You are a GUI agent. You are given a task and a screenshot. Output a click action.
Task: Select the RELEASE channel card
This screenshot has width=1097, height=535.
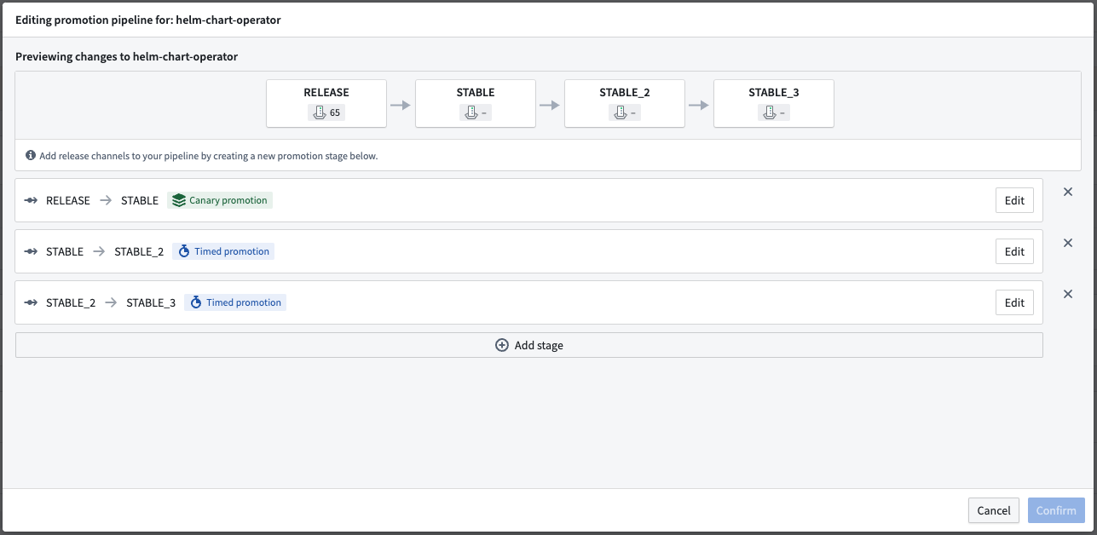click(326, 104)
